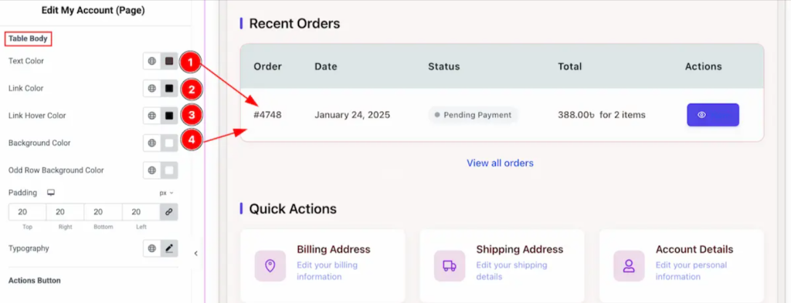This screenshot has width=791, height=303.
Task: Open the Account Details quick action card
Action: coord(681,266)
